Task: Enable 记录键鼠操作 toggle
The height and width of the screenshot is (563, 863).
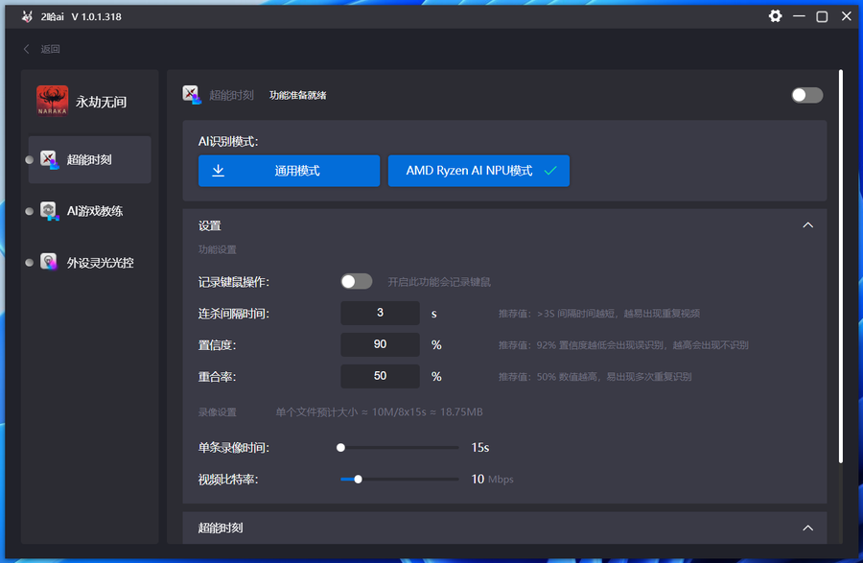Action: tap(356, 282)
